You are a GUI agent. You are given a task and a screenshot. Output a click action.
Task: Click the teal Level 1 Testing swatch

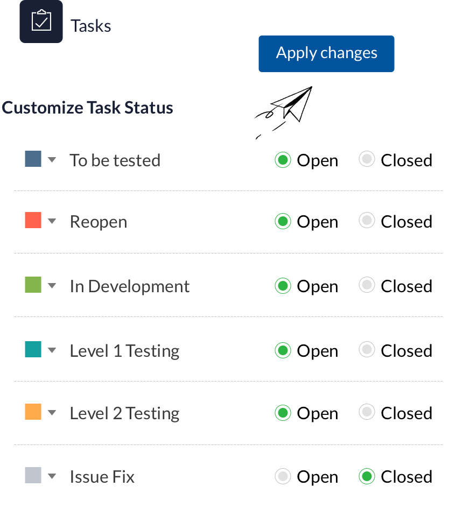point(33,349)
